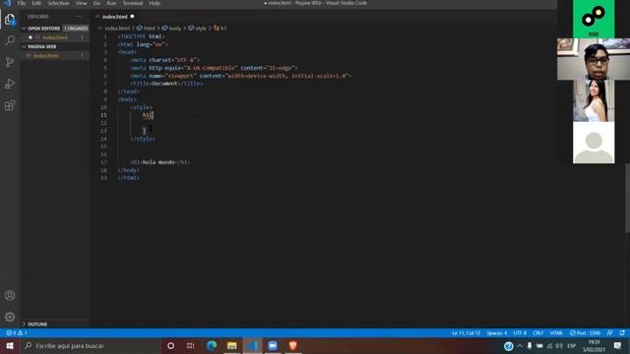Screen dimensions: 630x354
Task: Click the hola mundo h1 line
Action: click(159, 162)
